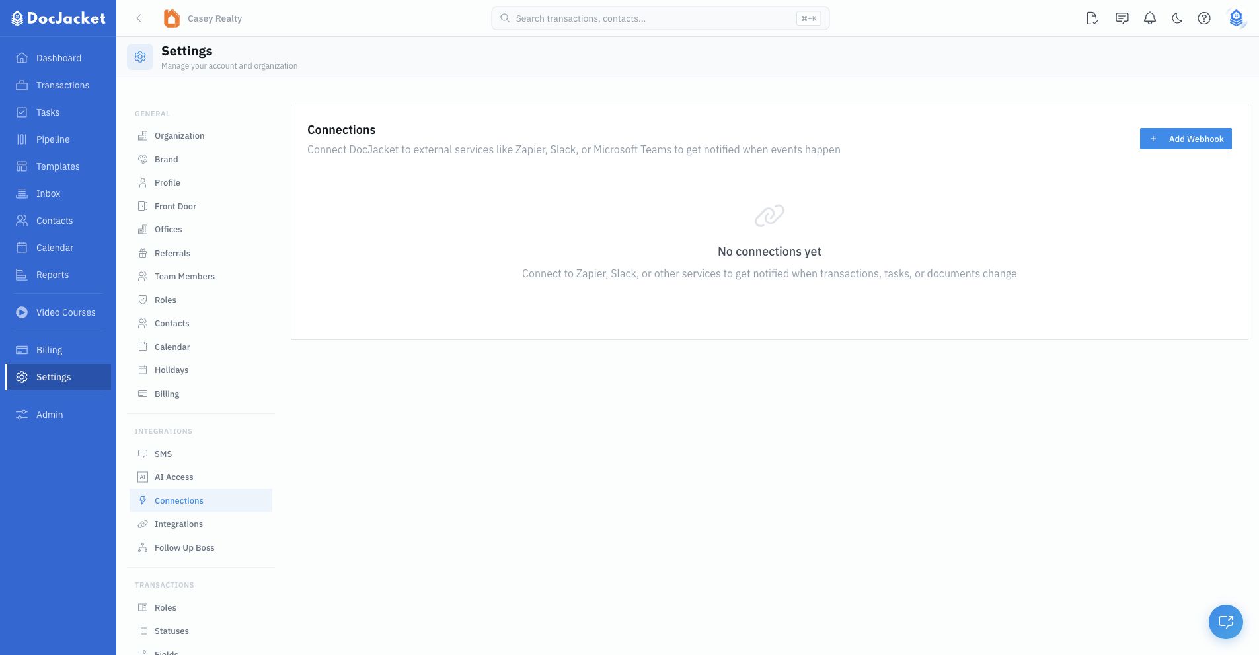Click the main sidebar Contacts icon
1259x655 pixels.
click(22, 221)
